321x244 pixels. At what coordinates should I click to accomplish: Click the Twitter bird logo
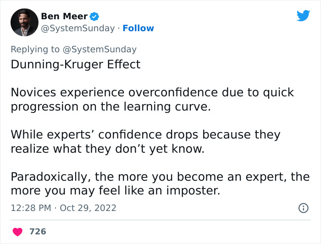[x=303, y=16]
